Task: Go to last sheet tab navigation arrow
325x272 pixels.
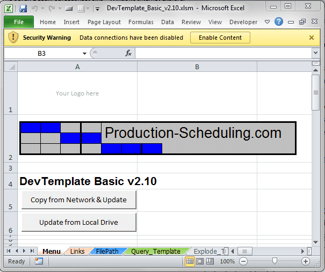Action: (x=32, y=251)
